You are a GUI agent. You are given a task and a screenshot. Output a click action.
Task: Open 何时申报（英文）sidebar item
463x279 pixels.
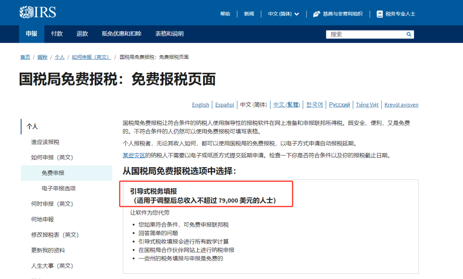pyautogui.click(x=52, y=204)
